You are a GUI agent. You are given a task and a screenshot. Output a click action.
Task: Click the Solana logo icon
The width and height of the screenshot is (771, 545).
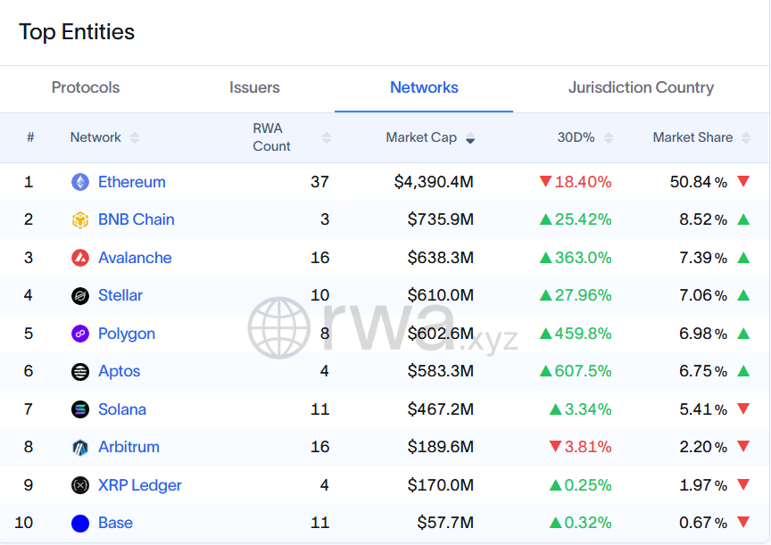point(79,409)
